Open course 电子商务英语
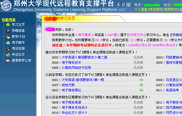Image resolution: width=182 pixels, height=116 pixels. tap(71, 102)
